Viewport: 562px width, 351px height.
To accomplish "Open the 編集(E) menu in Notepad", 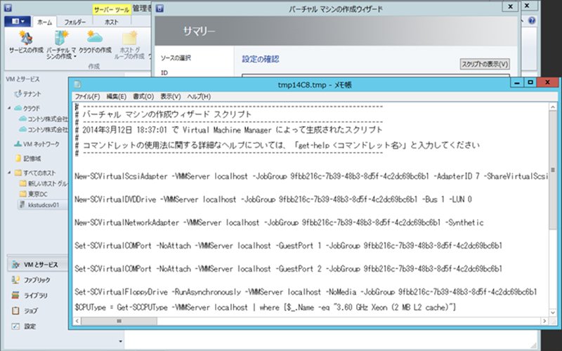I will tap(116, 96).
